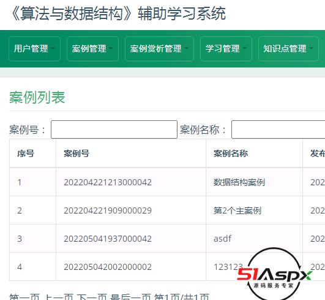Expand the 案例赏析管理 menu
Screen dimensions: 325x300
pos(159,48)
